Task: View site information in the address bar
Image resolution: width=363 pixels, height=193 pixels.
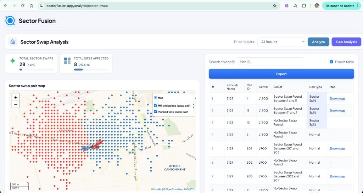Action: point(42,6)
